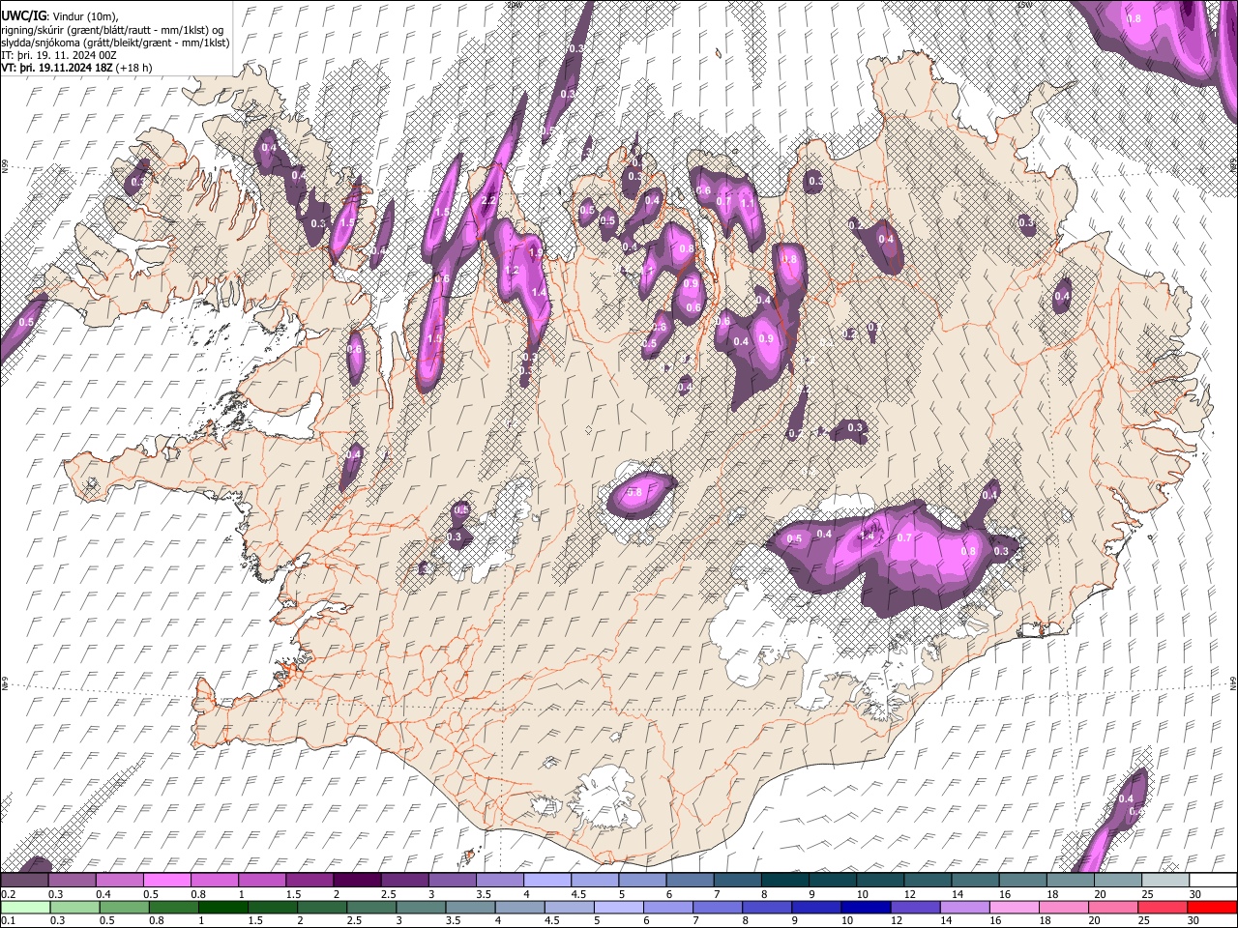
Task: Click the '4.5' label in the lower legend row
Action: click(551, 921)
